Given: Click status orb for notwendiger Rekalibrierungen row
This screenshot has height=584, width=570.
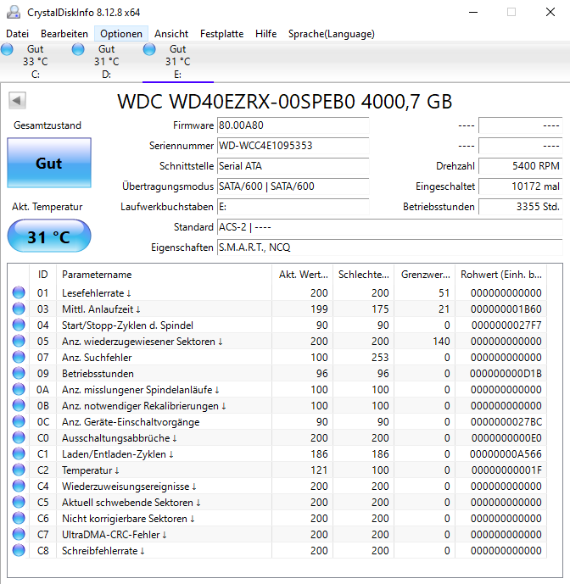Looking at the screenshot, I should (19, 405).
